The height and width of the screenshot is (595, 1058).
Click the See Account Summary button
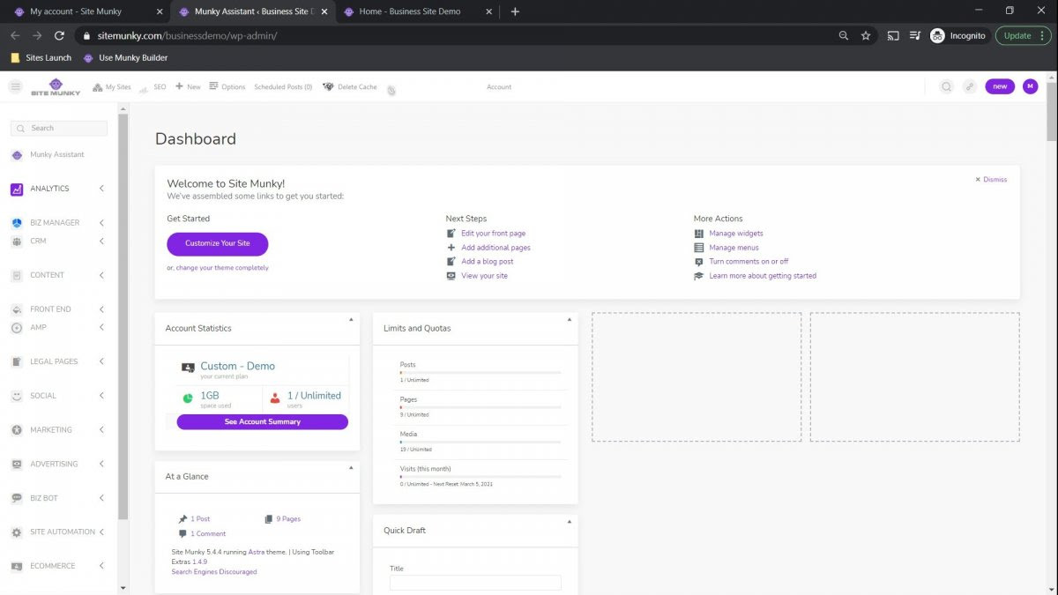click(x=263, y=422)
